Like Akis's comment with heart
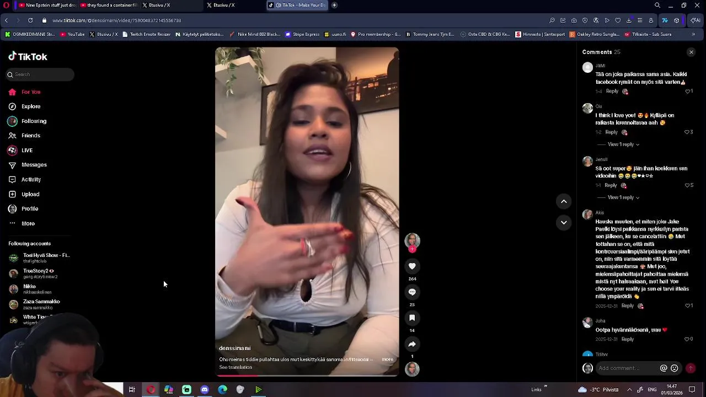The image size is (706, 397). click(688, 305)
